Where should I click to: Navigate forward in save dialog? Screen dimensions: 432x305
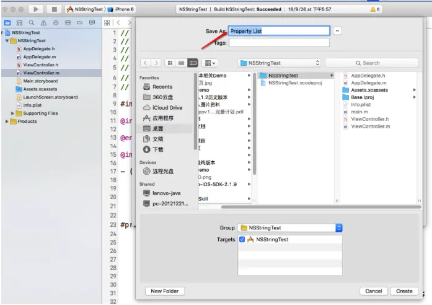pos(156,63)
